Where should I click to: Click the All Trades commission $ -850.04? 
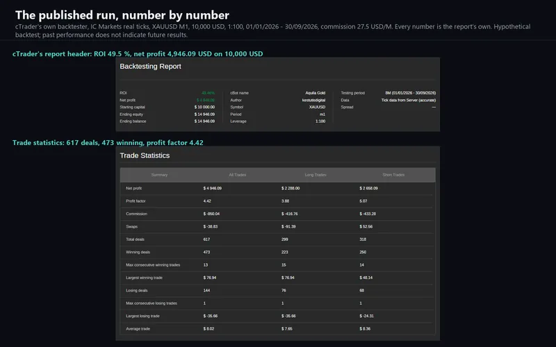(211, 214)
